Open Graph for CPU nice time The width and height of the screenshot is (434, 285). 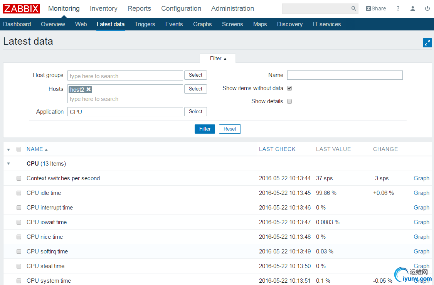pyautogui.click(x=421, y=237)
